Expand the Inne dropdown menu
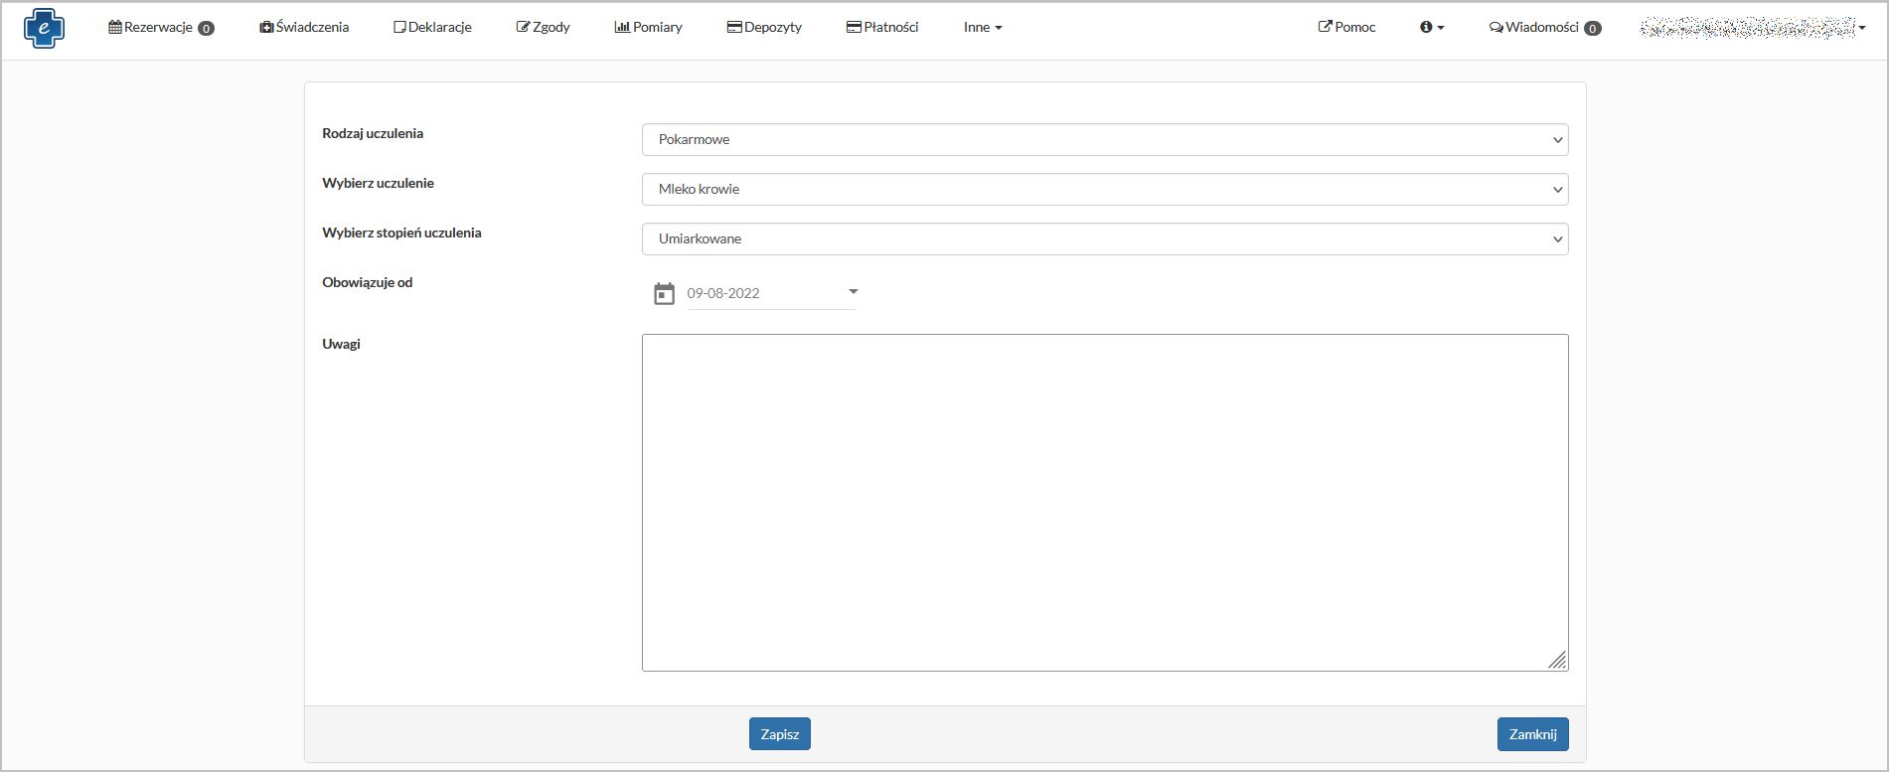Viewport: 1889px width, 772px height. [x=982, y=28]
